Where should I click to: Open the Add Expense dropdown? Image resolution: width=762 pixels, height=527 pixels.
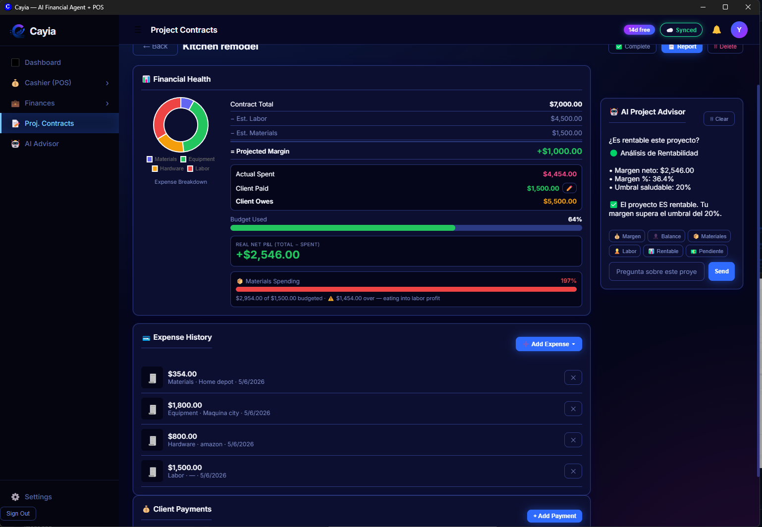tap(549, 344)
